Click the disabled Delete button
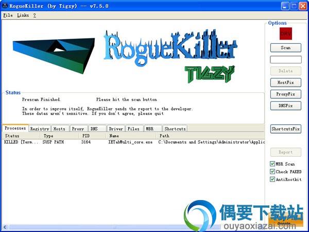The width and height of the screenshot is (309, 232). (x=285, y=71)
